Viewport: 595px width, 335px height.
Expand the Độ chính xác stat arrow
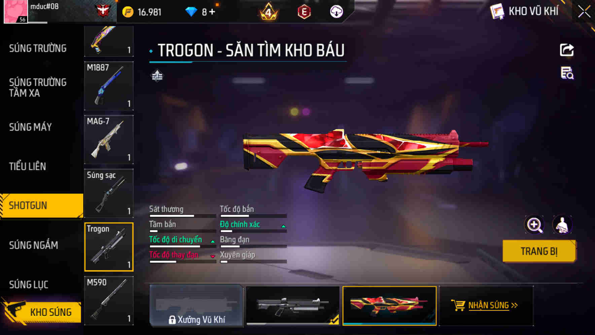(x=283, y=226)
